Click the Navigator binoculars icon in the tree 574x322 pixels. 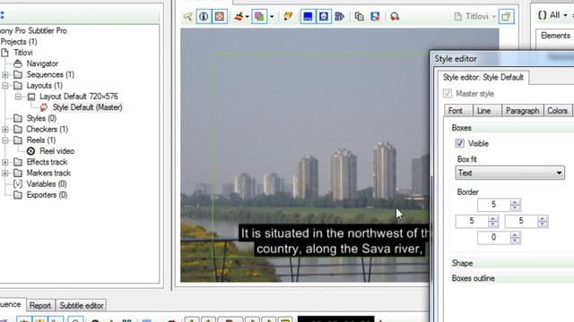point(18,64)
